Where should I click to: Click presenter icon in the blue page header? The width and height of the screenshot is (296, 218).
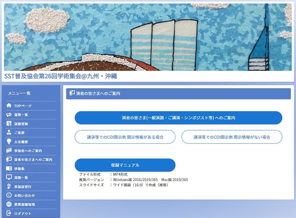(72, 93)
